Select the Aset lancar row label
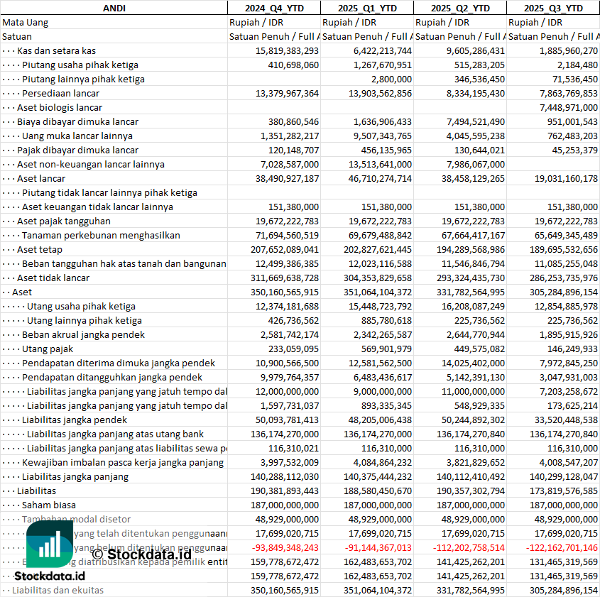 [x=41, y=178]
